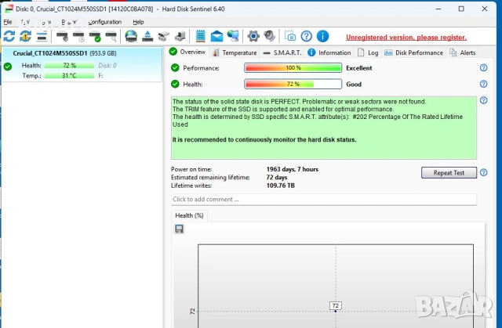
Task: Click the green status description text box
Action: click(x=324, y=128)
